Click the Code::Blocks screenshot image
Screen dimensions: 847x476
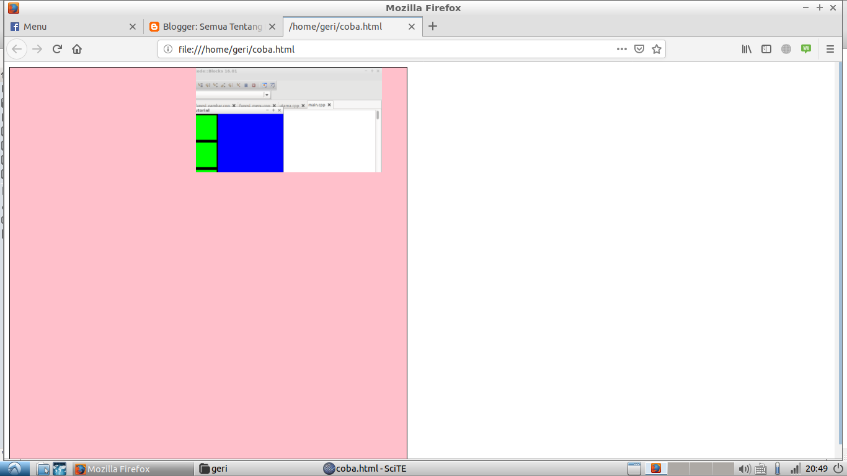(x=289, y=120)
